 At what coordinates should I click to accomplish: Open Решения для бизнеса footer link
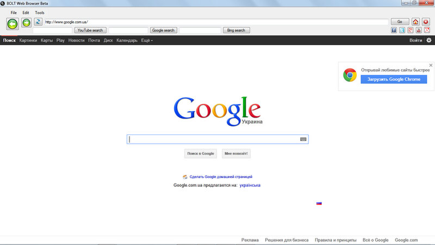tap(287, 240)
